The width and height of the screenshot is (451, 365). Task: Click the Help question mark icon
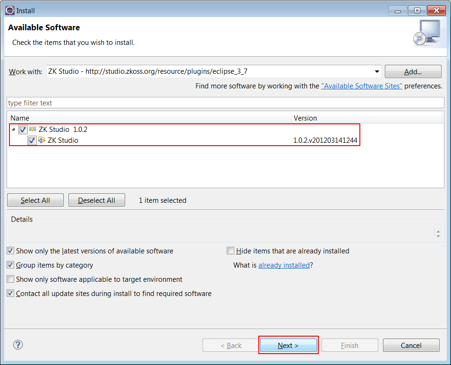[18, 345]
